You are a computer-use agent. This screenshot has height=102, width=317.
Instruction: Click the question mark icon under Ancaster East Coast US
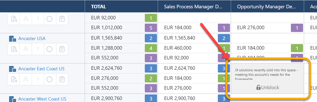38,79
